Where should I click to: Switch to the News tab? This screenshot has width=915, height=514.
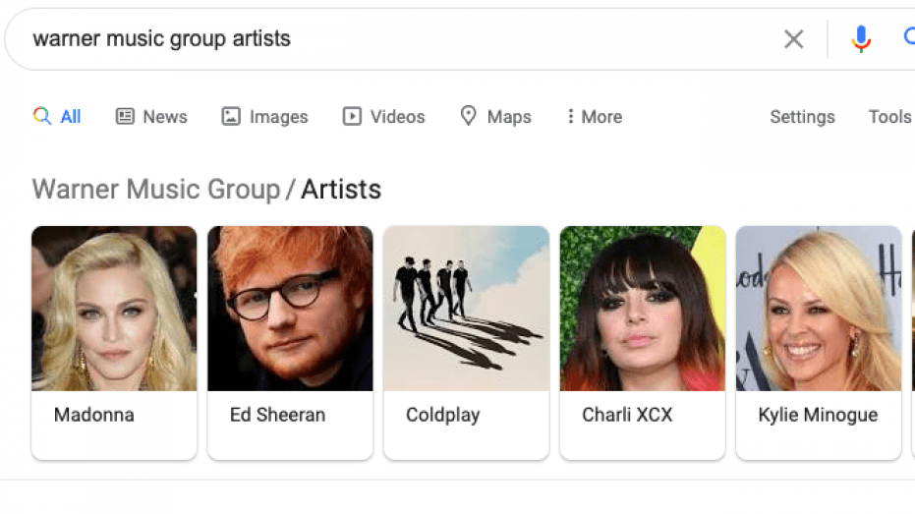(x=164, y=117)
